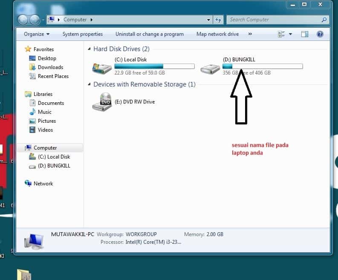Open Desktop label in Favorites
The image size is (338, 280).
pos(47,58)
